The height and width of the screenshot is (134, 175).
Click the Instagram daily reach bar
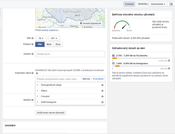[141, 66]
